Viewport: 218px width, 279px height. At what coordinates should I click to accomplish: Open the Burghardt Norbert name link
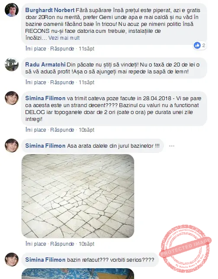50,10
